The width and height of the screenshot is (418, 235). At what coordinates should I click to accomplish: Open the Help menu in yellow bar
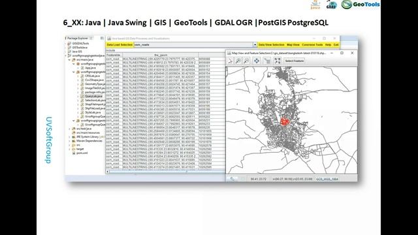[328, 45]
